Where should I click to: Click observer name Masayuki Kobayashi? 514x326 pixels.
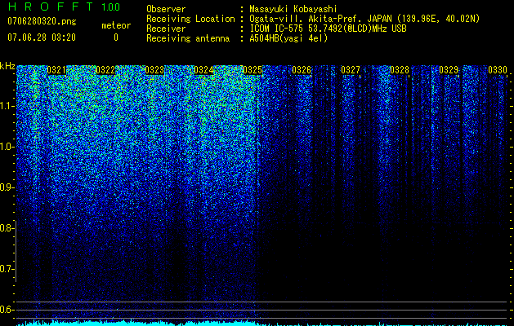point(293,9)
